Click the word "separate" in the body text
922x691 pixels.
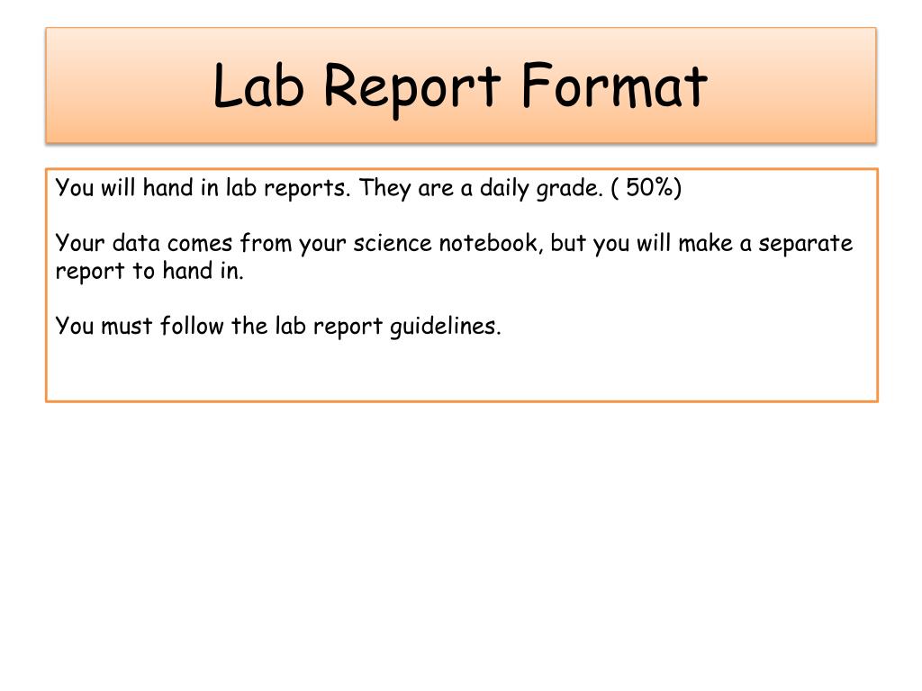coord(805,244)
